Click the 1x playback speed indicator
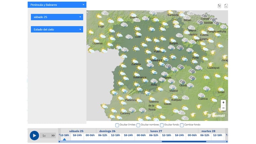The width and height of the screenshot is (256, 144). 44,136
